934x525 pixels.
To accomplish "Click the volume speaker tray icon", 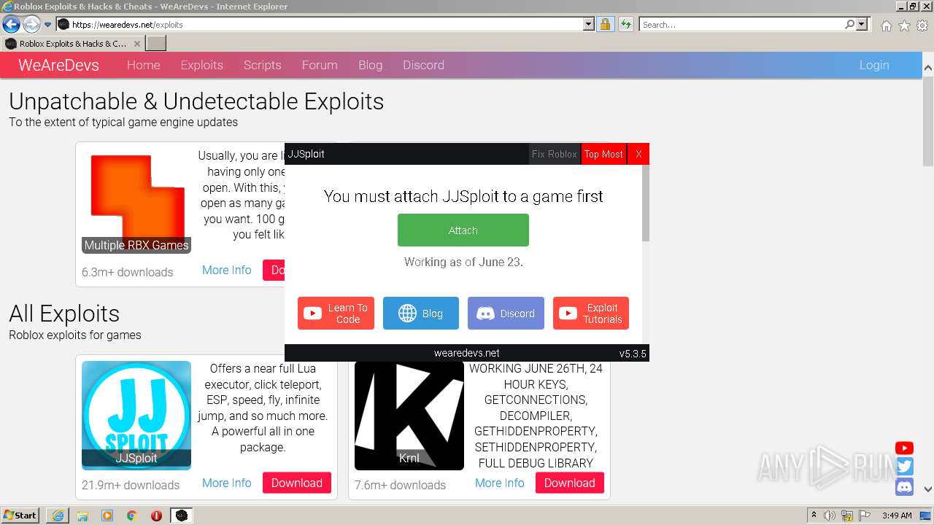I will [830, 516].
